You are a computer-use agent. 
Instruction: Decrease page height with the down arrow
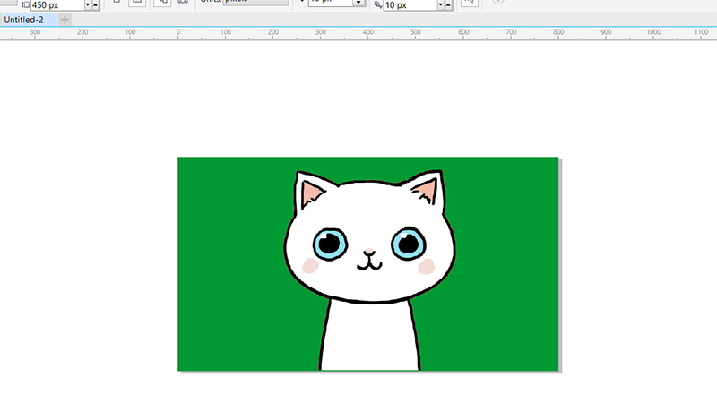(88, 5)
